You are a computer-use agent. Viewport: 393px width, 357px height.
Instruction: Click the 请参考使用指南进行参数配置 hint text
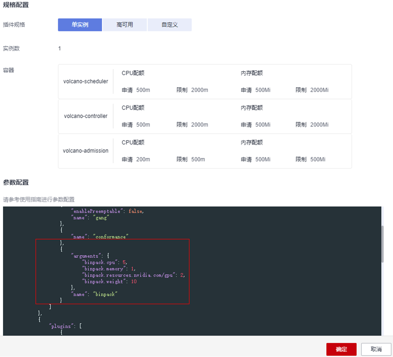coord(39,200)
